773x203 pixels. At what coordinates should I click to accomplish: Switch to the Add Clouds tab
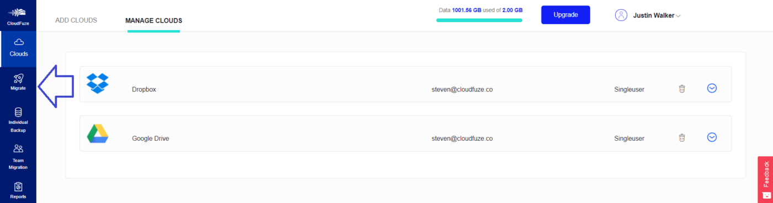tap(76, 20)
